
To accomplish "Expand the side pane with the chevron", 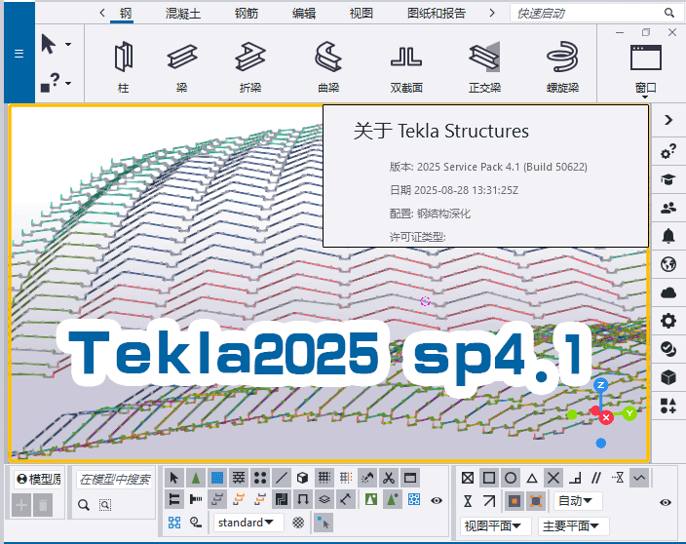I will 668,120.
